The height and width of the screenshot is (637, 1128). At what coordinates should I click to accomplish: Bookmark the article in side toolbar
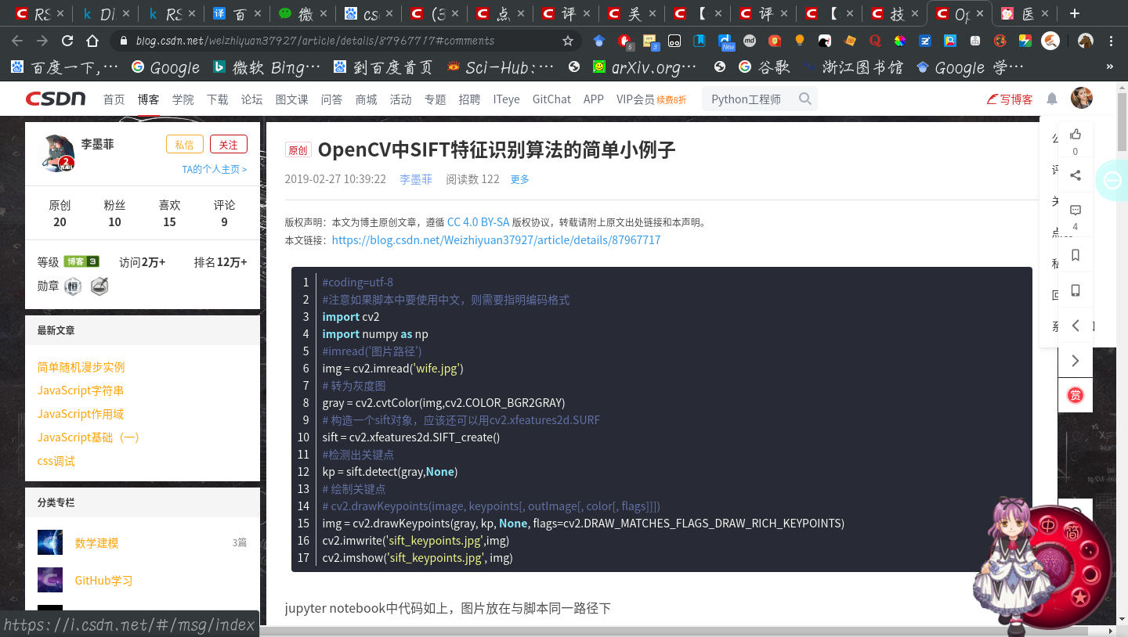pos(1076,255)
